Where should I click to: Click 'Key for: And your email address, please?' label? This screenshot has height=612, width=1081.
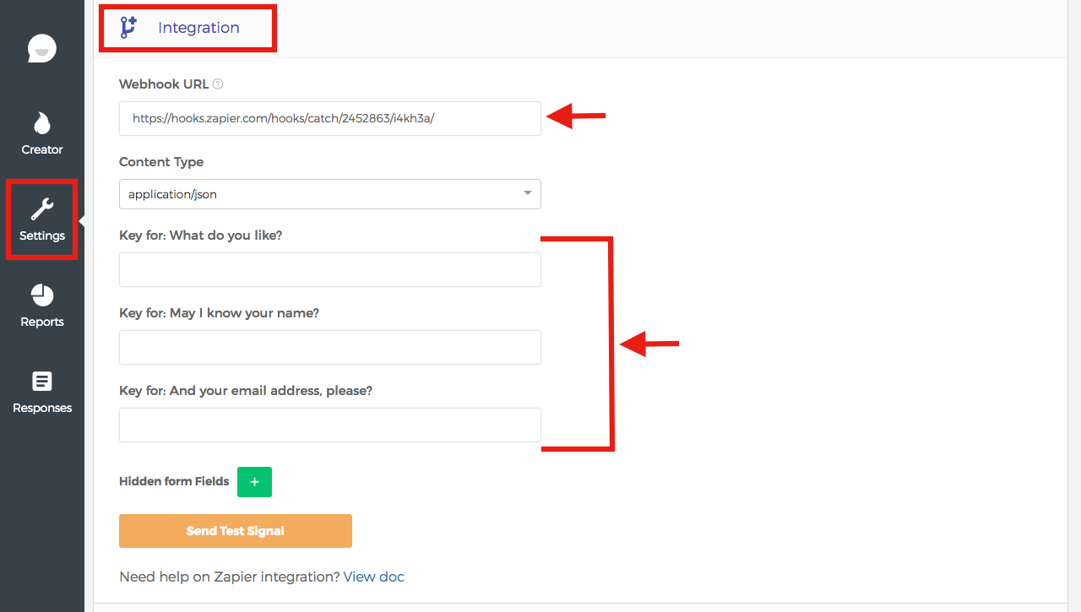point(246,391)
